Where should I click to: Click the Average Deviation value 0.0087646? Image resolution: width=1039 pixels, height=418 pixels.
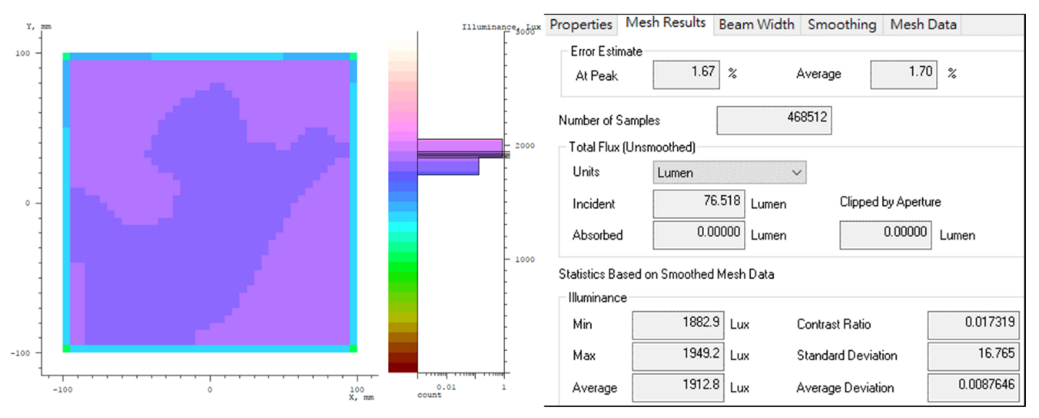click(x=973, y=387)
